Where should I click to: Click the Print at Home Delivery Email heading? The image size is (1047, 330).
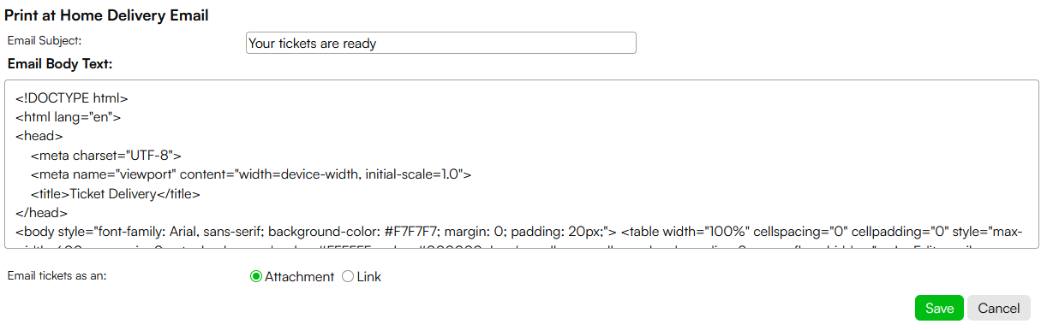click(x=107, y=15)
